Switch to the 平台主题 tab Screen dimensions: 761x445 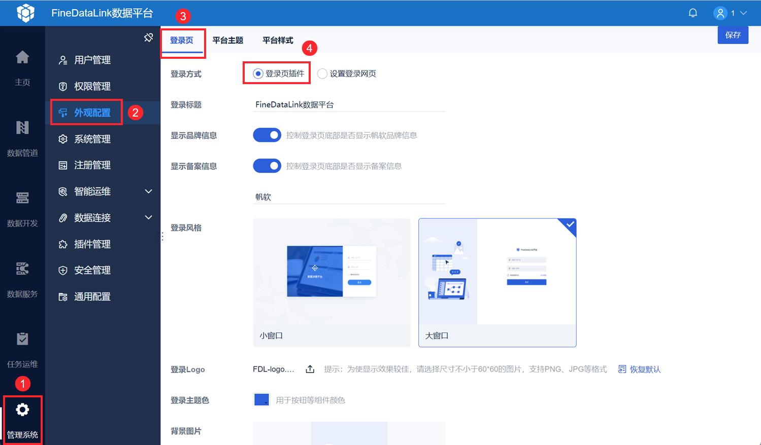[x=228, y=41]
